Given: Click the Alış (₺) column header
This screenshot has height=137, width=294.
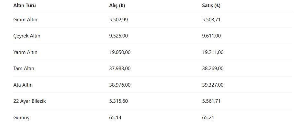Looking at the screenshot, I should pos(117,5).
